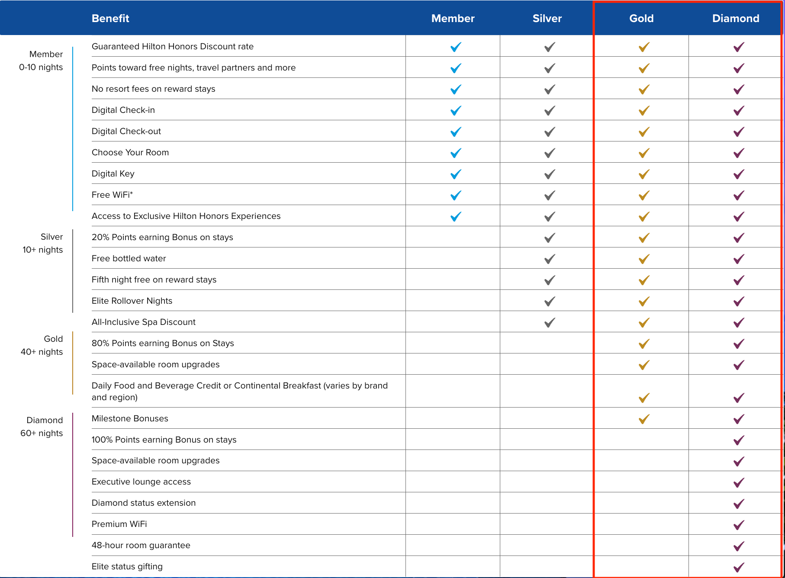Click the 'Premium WiFi' benefit text
785x578 pixels.
[x=119, y=524]
